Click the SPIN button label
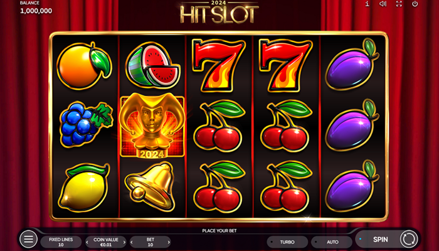The height and width of the screenshot is (251, 439). [381, 240]
